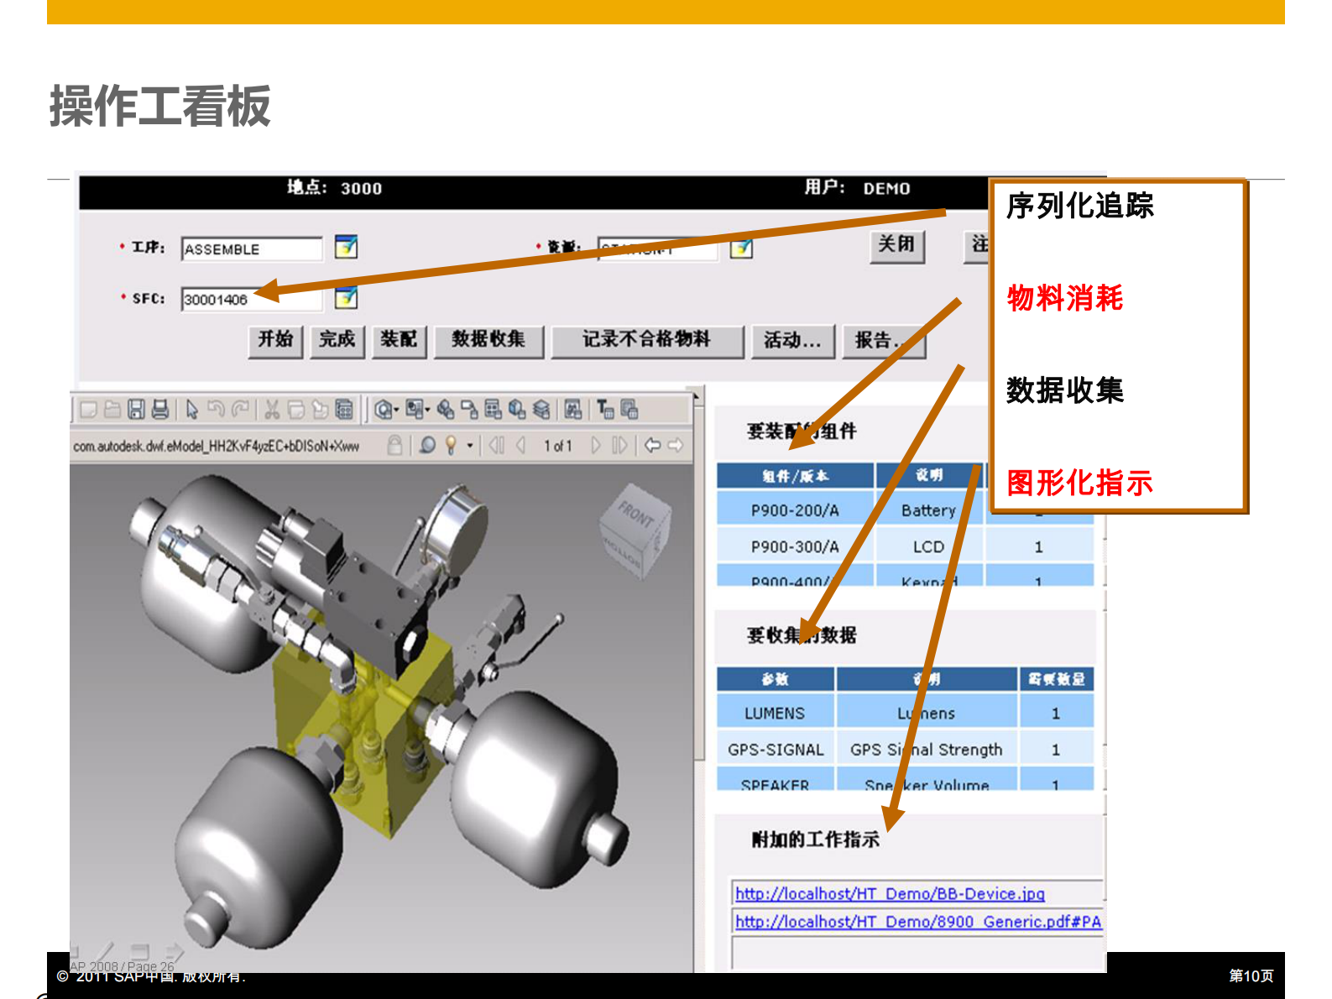Click the model view hexagon icon

[x=383, y=409]
